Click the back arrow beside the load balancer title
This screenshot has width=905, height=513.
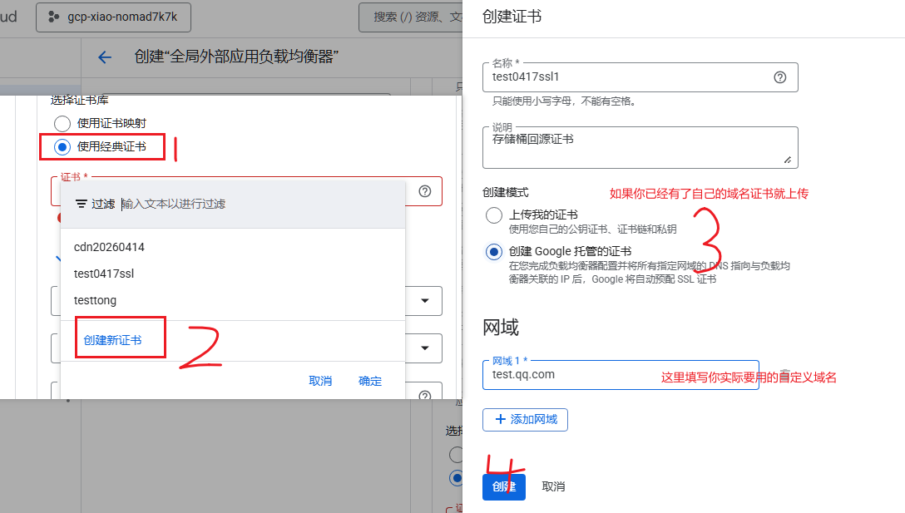[104, 57]
